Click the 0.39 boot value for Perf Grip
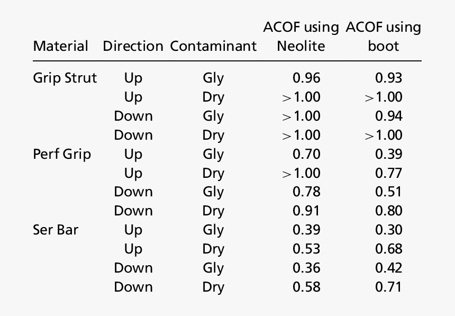Screen dimensions: 455x316 (x=388, y=154)
